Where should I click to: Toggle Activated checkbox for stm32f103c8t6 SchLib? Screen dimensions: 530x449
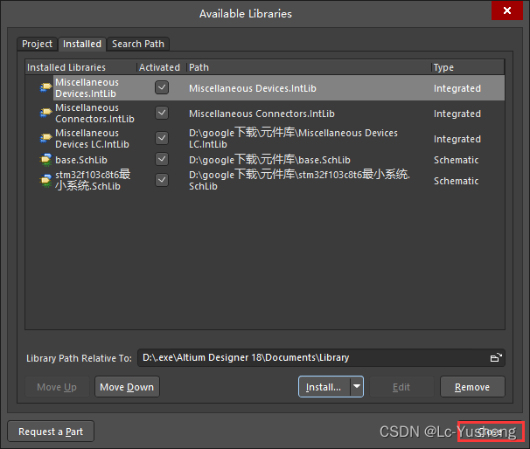pyautogui.click(x=161, y=180)
